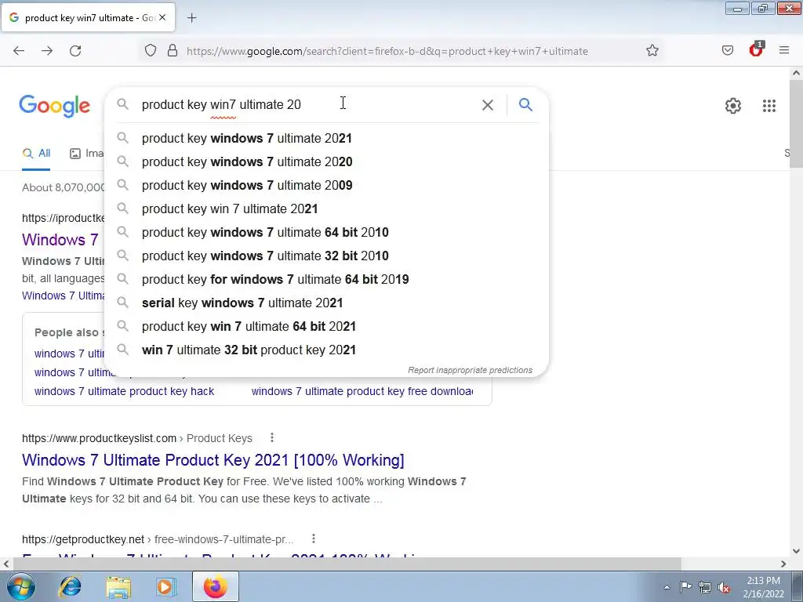Clear the Google search box text

[488, 105]
